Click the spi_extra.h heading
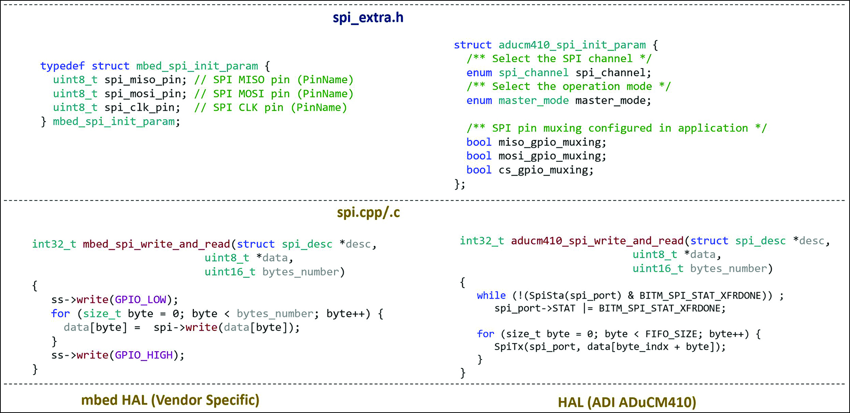 click(368, 18)
